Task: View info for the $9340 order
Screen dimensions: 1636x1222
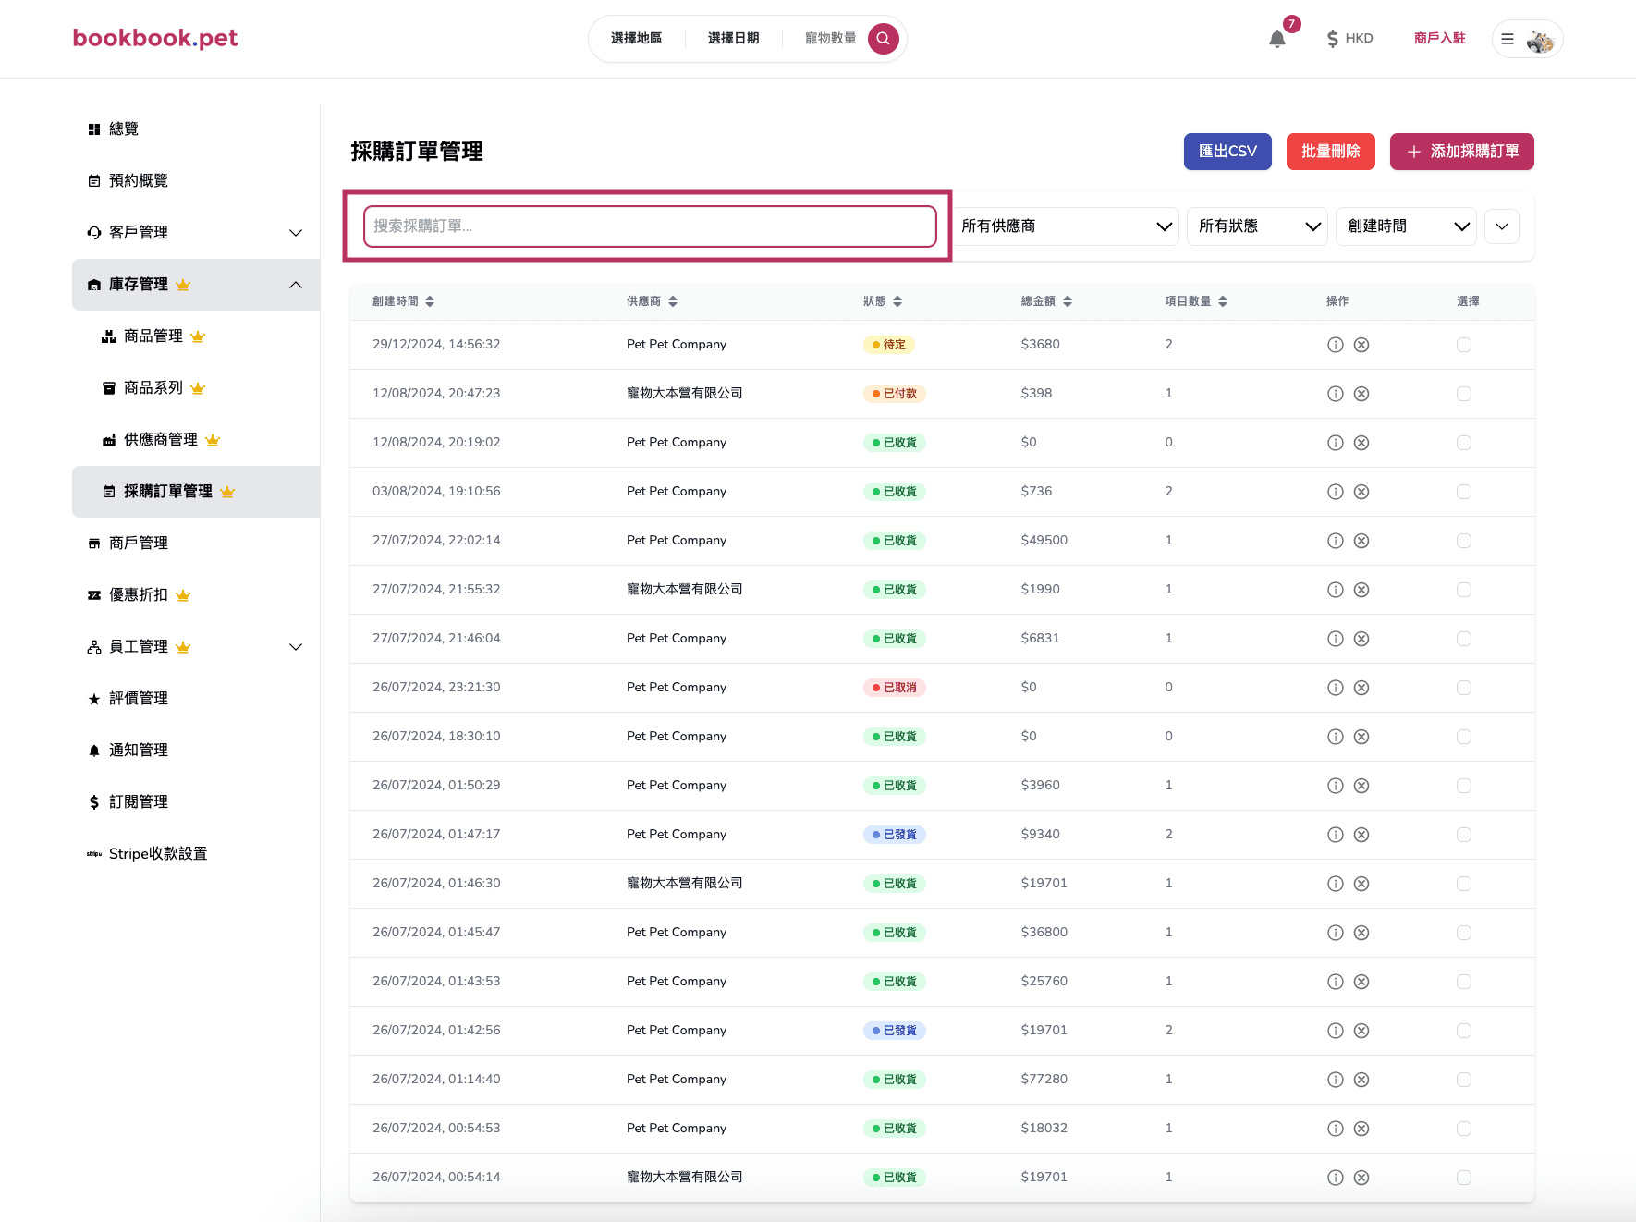Action: [1335, 835]
